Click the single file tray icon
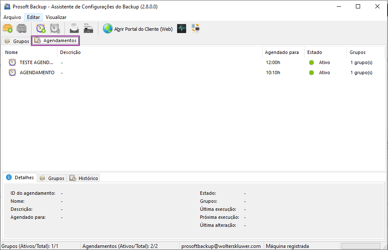The image size is (388, 250). pyautogui.click(x=74, y=28)
